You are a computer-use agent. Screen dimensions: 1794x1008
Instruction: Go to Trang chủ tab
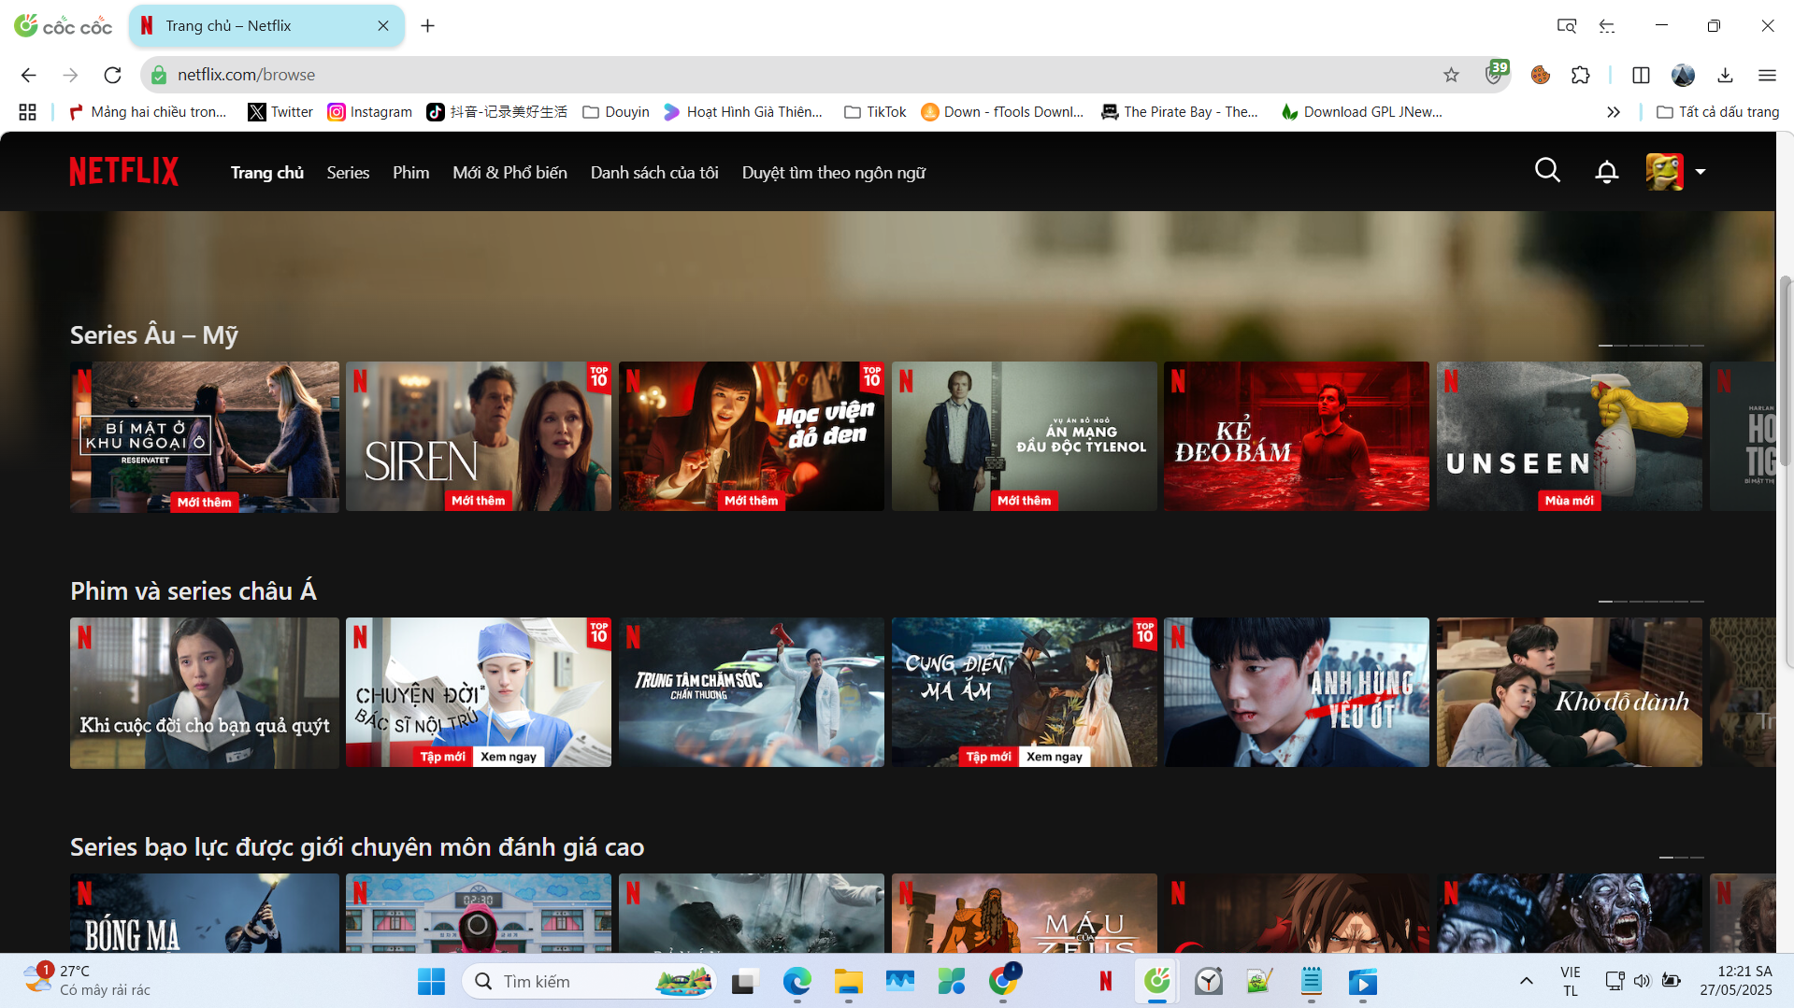click(267, 173)
